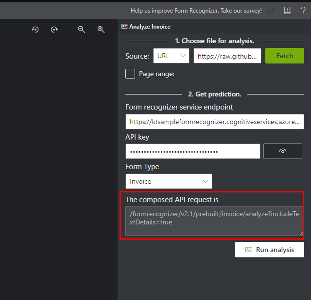The width and height of the screenshot is (311, 300).
Task: Focus the Form recognizer service endpoint field
Action: point(214,122)
